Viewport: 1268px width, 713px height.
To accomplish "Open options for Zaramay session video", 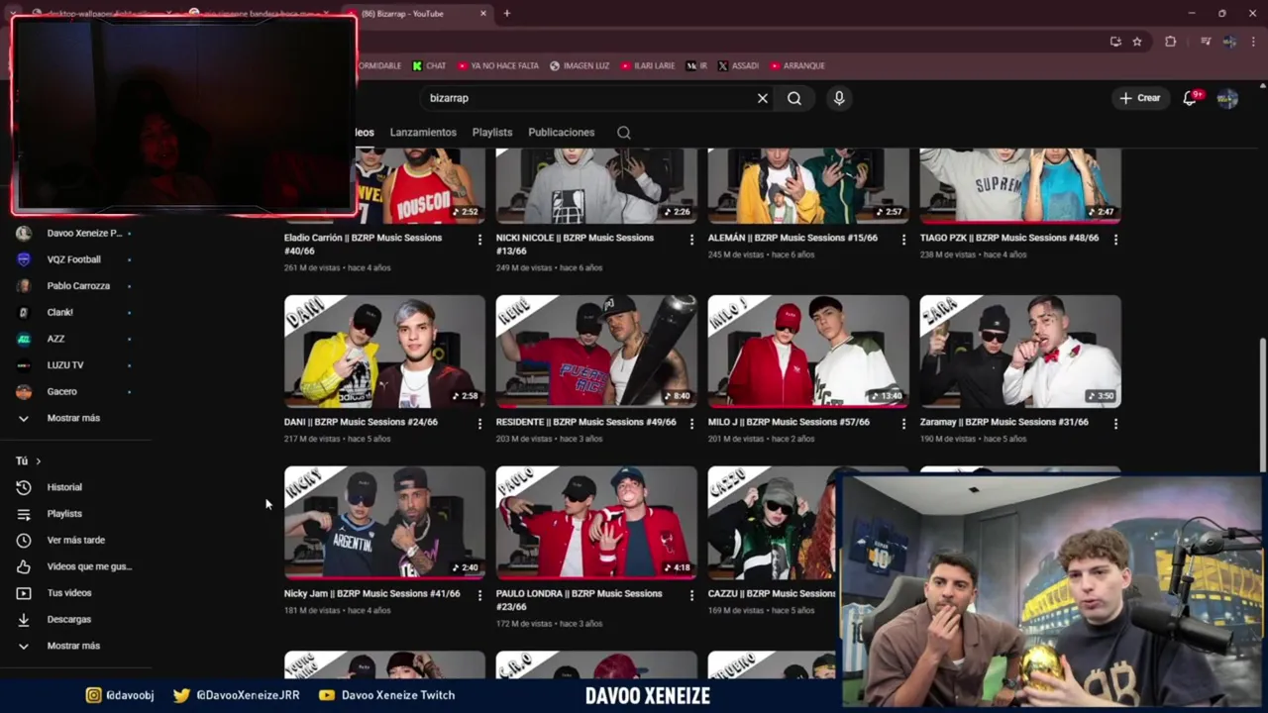I will coord(1115,424).
